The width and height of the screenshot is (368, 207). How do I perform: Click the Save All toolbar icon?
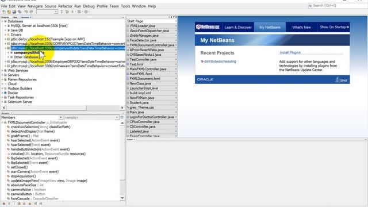click(x=20, y=11)
